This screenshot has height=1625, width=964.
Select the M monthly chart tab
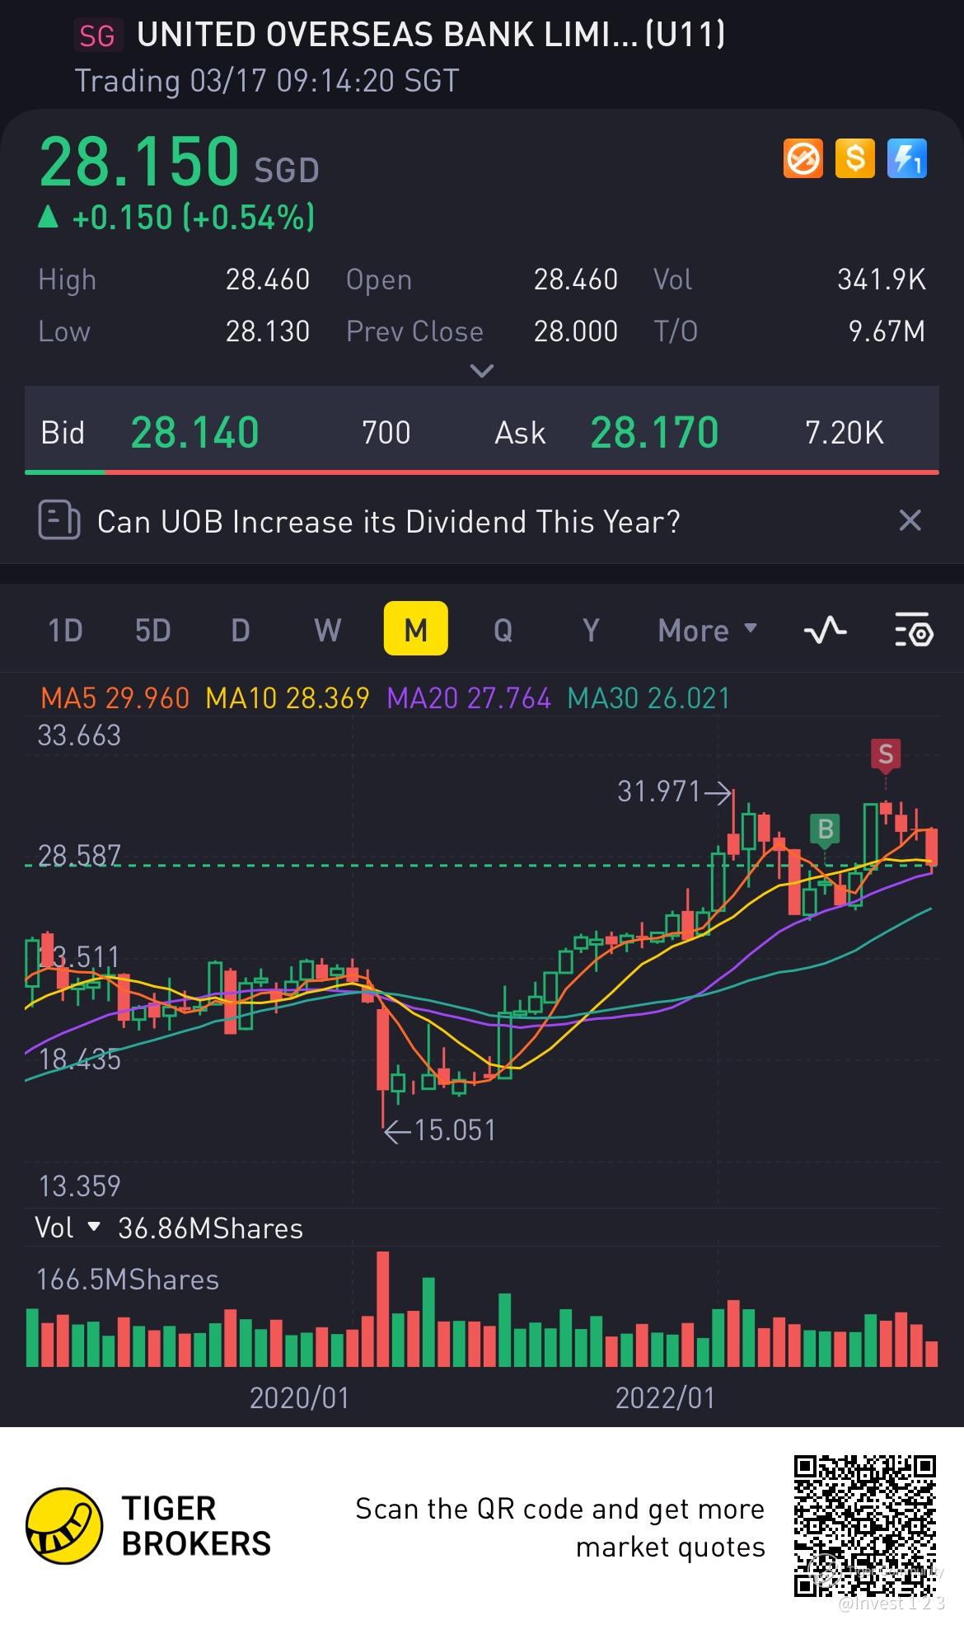pyautogui.click(x=416, y=629)
